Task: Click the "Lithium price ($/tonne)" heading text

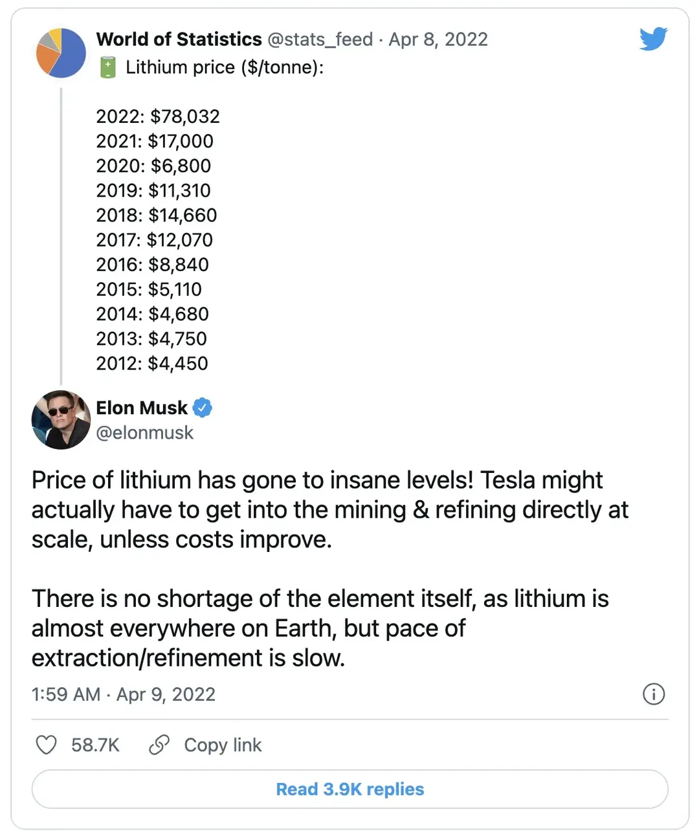Action: pyautogui.click(x=225, y=67)
